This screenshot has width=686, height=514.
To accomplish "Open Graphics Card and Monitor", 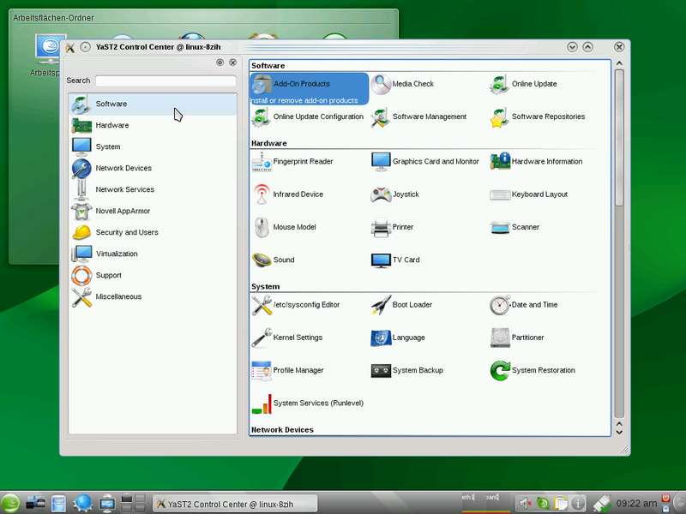I will click(424, 162).
